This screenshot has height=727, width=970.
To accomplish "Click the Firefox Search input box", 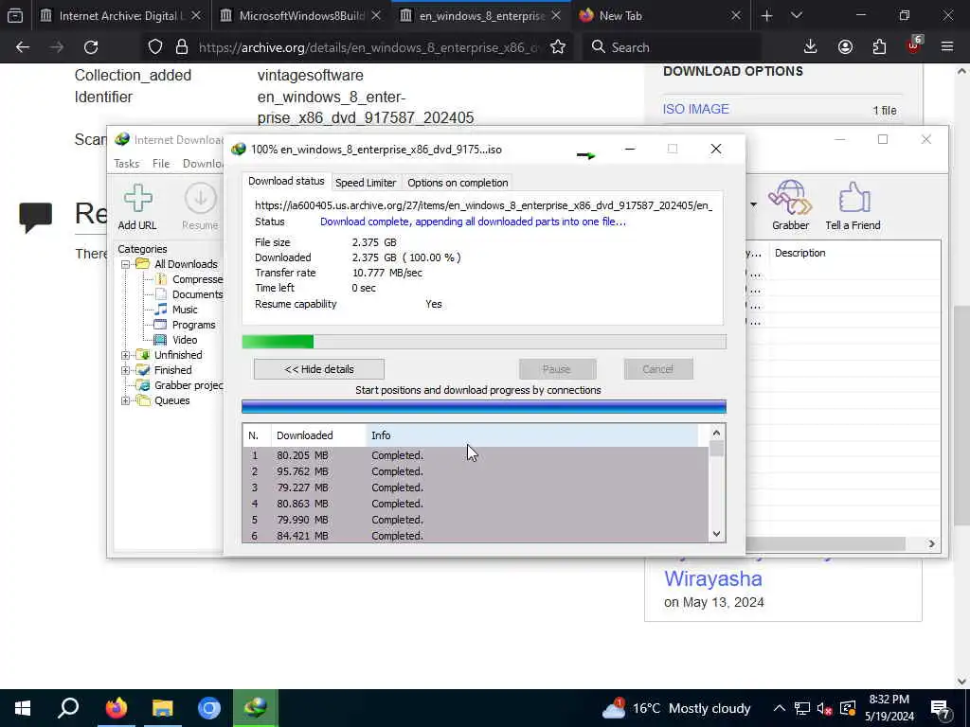I will [x=672, y=47].
